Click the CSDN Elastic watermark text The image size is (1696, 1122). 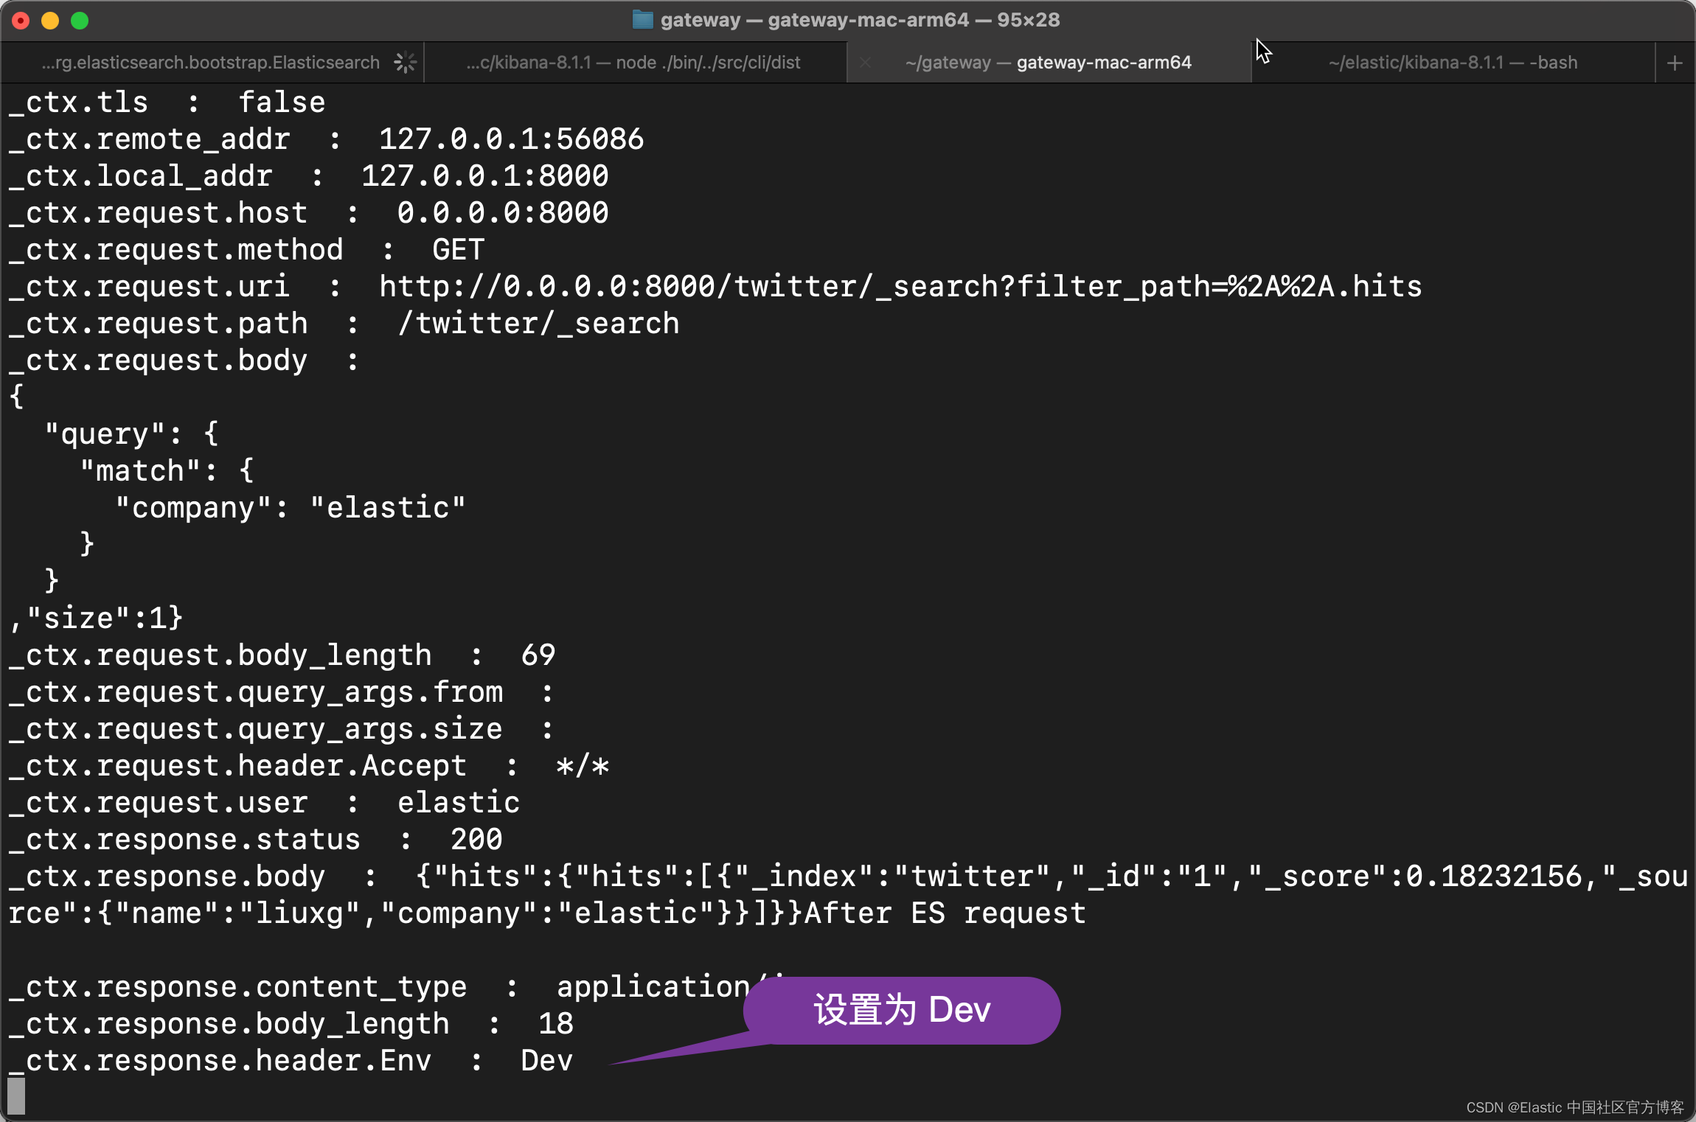(1574, 1107)
